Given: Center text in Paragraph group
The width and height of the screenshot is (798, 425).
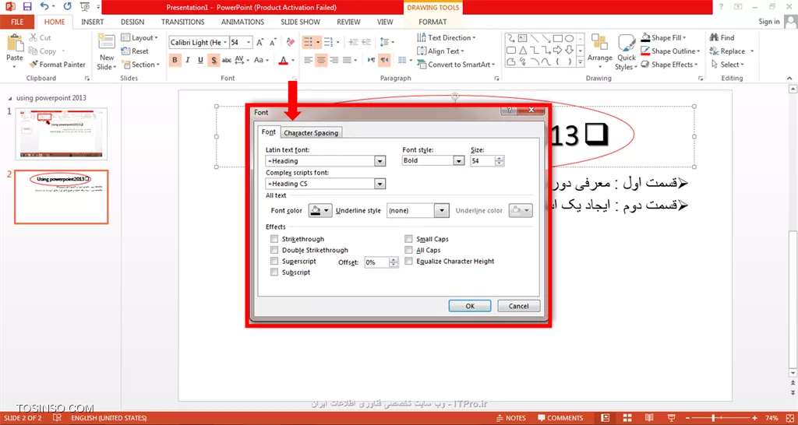Looking at the screenshot, I should click(x=320, y=61).
